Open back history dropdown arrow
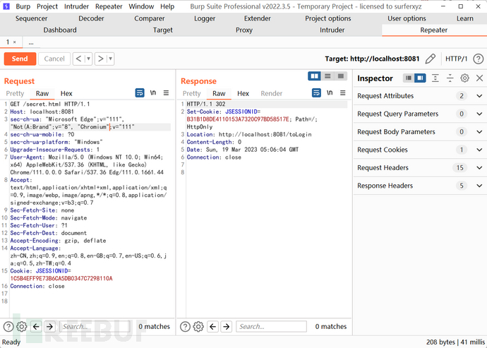 (88, 59)
